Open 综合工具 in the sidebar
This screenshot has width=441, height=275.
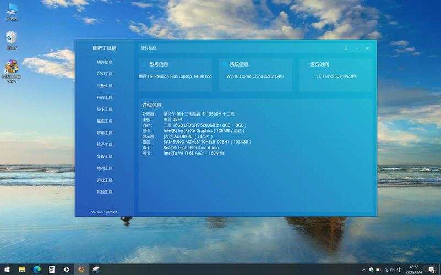tap(105, 145)
